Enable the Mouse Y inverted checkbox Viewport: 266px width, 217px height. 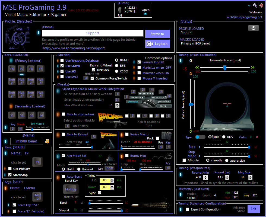(x=139, y=78)
